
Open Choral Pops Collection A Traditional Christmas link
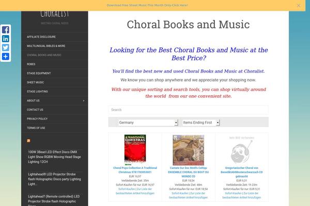pyautogui.click(x=135, y=170)
